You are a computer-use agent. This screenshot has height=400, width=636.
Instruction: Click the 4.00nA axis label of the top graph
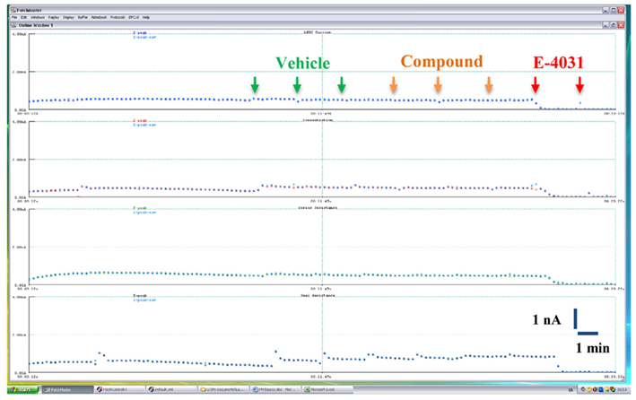(19, 34)
